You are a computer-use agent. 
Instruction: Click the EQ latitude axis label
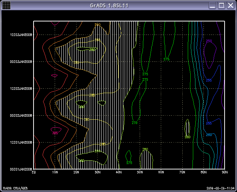pos(34,172)
